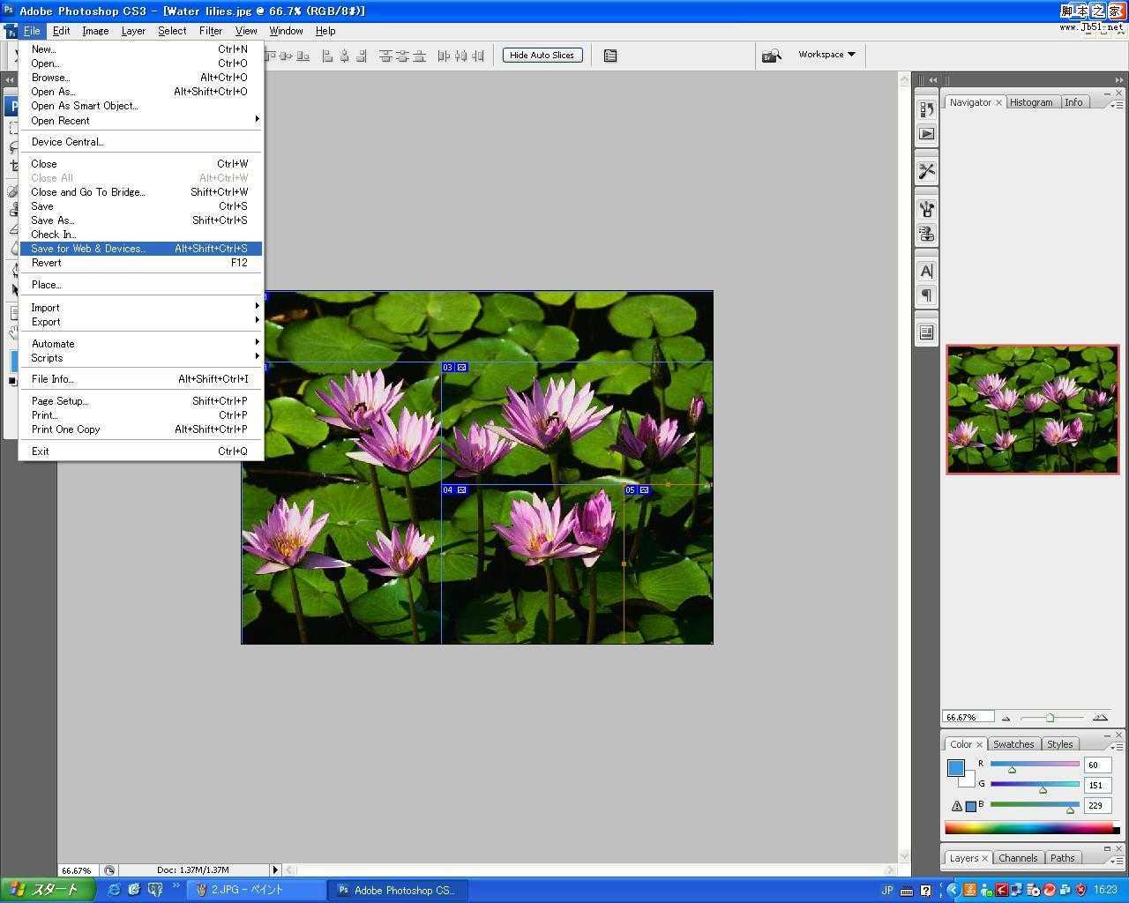Switch to the Info tab
Image resolution: width=1129 pixels, height=903 pixels.
1073,102
